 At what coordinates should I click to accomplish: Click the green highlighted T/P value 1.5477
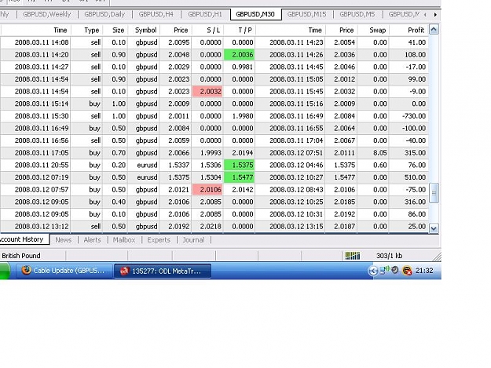coord(240,177)
